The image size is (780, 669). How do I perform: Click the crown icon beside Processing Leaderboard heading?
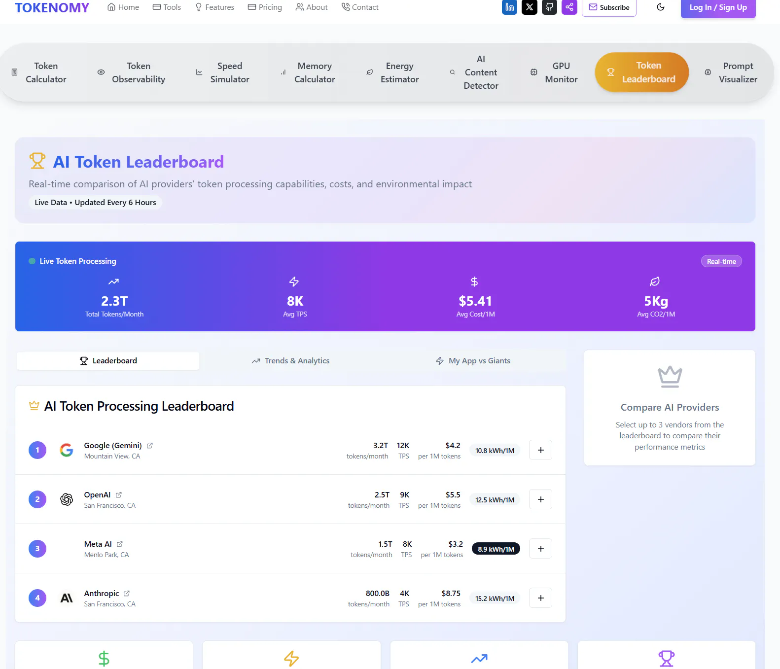(x=34, y=406)
